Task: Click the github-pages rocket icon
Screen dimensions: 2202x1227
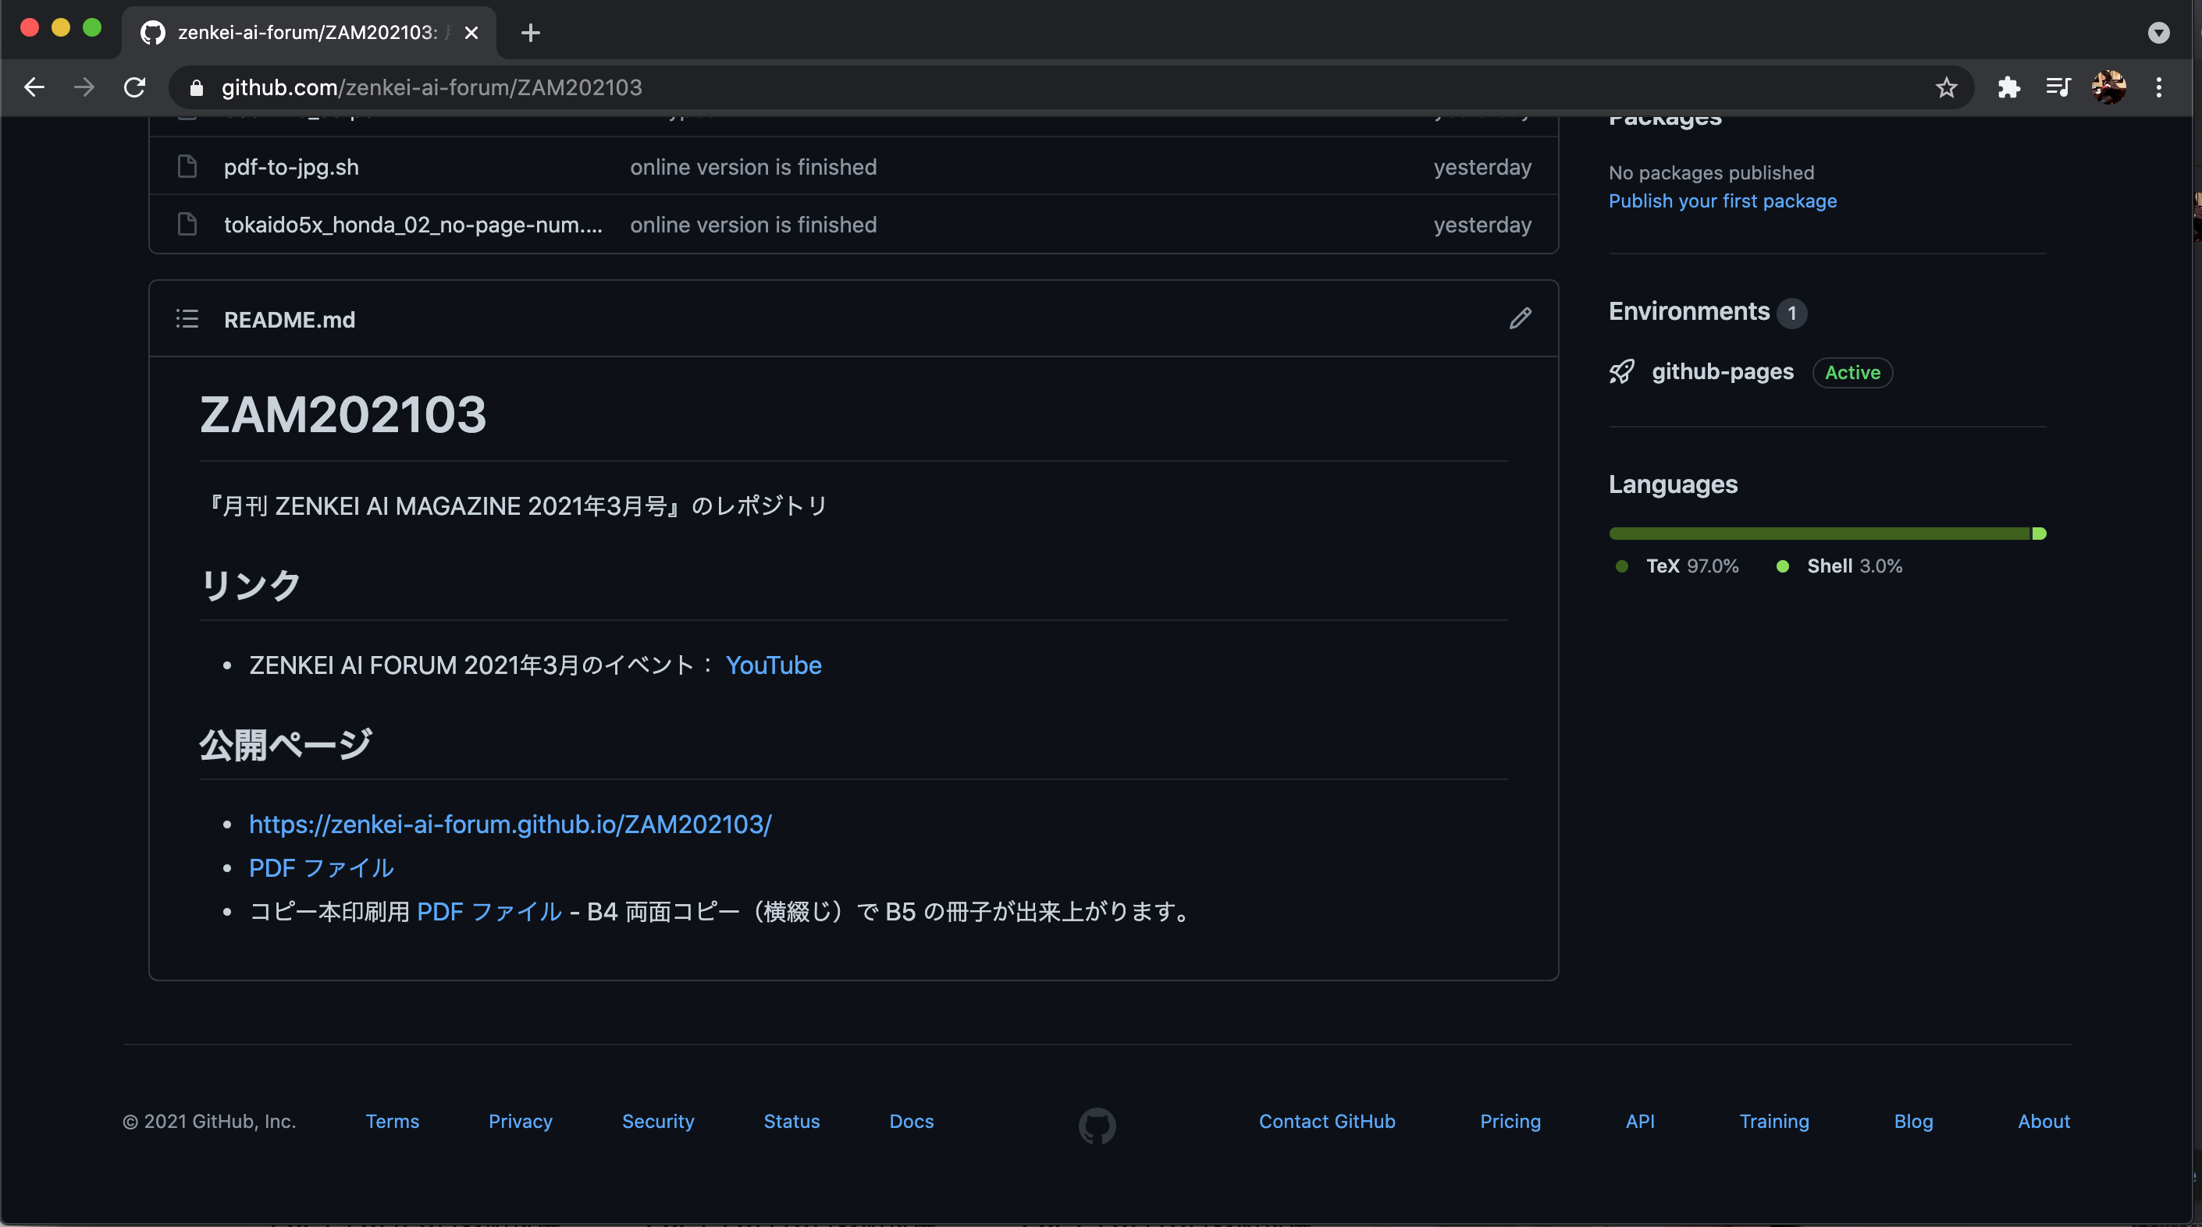Action: coord(1621,372)
